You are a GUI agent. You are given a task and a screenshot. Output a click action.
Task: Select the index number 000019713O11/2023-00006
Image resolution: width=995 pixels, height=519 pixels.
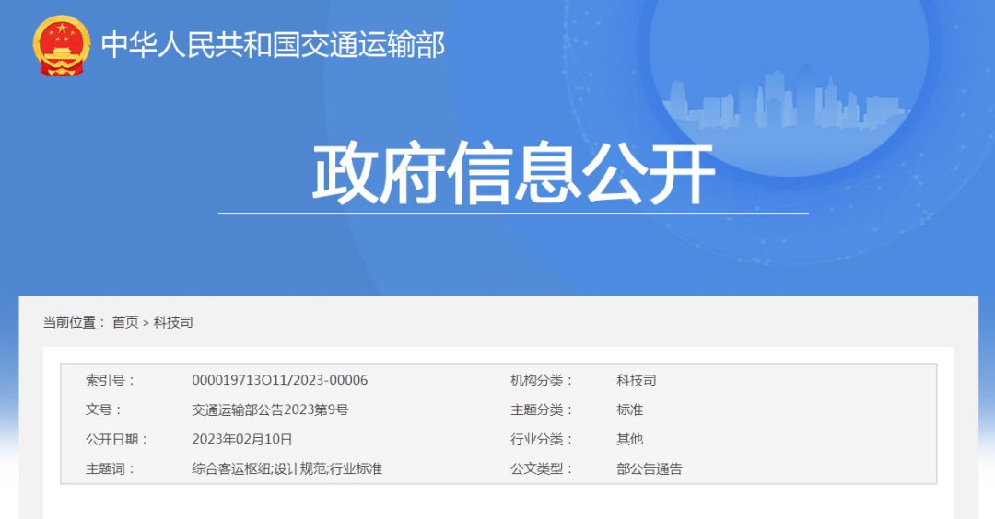[x=279, y=380]
